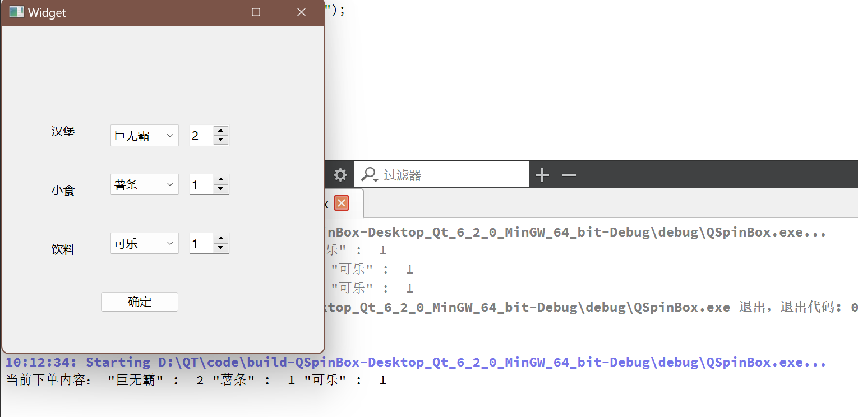Open the 汉堡 combo box showing 巨无霸
Image resolution: width=858 pixels, height=417 pixels.
pyautogui.click(x=144, y=135)
